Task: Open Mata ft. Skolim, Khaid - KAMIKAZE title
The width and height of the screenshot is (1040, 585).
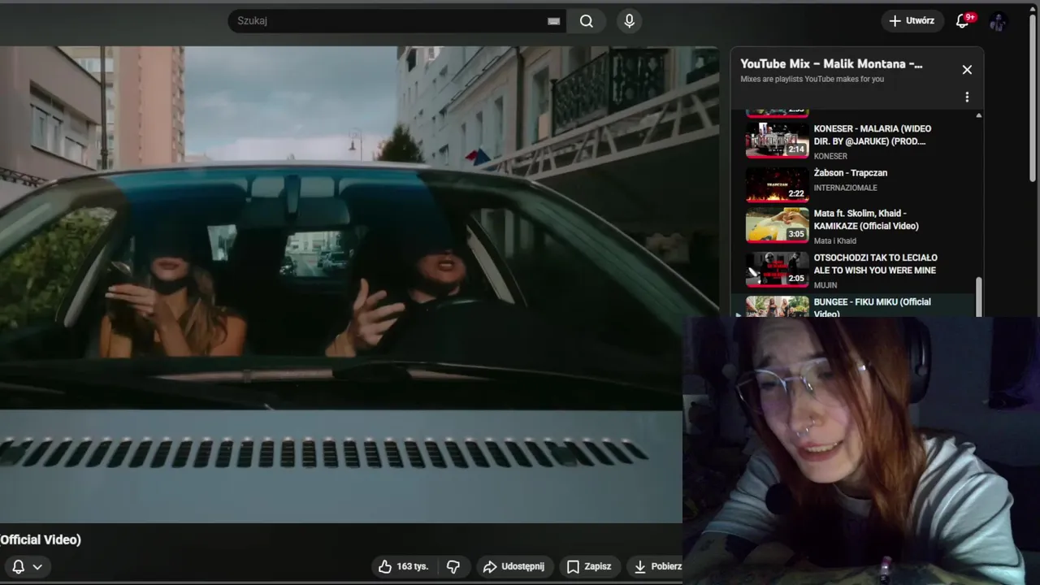Action: 866,219
